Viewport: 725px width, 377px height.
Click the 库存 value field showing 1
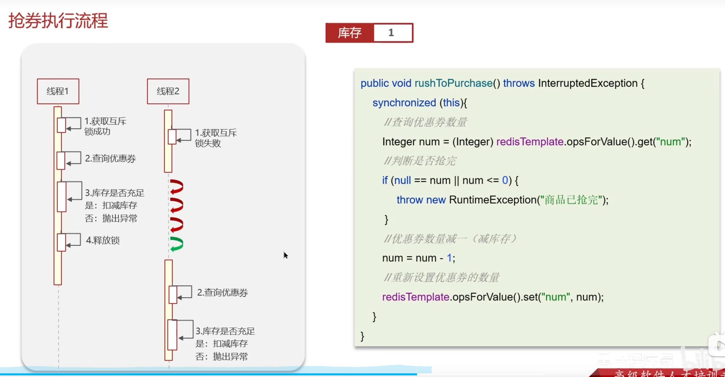pyautogui.click(x=393, y=33)
